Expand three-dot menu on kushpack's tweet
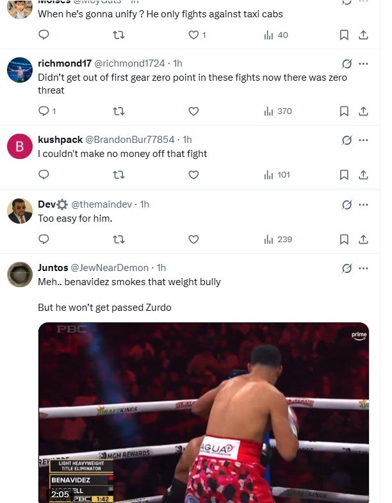The image size is (392, 503). [363, 140]
